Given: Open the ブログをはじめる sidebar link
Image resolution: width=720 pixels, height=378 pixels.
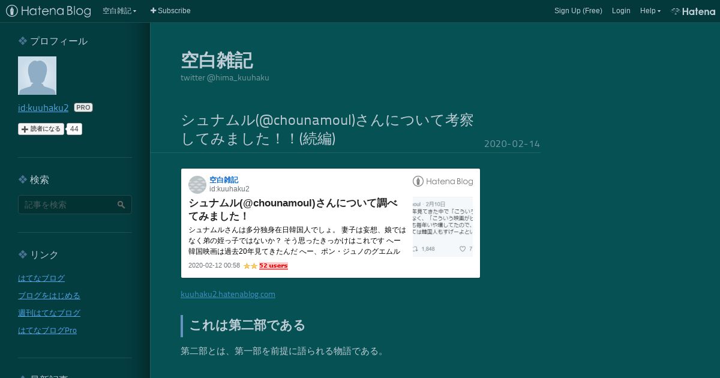Looking at the screenshot, I should click(49, 296).
